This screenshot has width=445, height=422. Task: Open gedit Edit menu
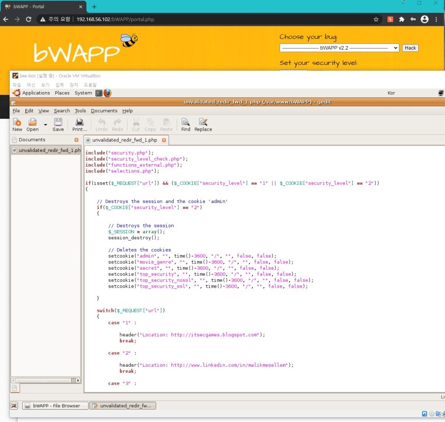coord(29,110)
